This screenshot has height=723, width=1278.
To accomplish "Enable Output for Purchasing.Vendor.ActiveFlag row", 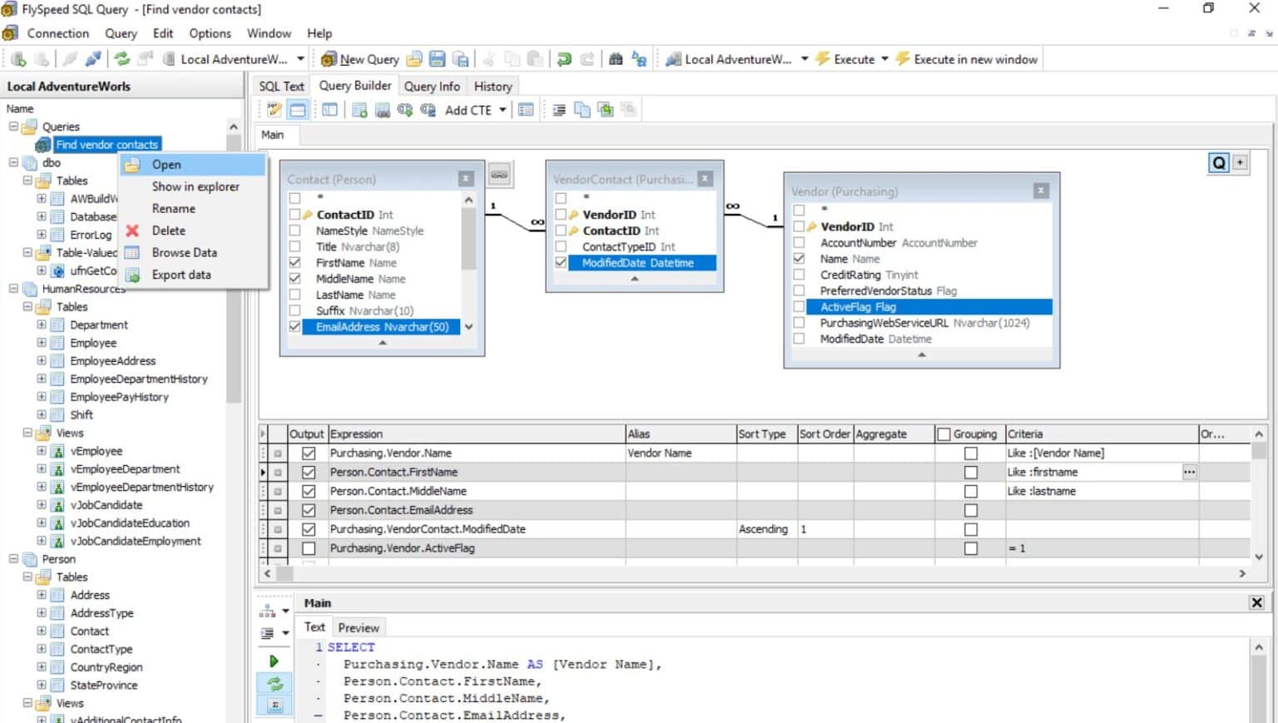I will 309,547.
